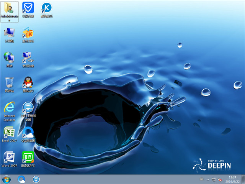245x184 pixels.
Task: Open the QQ浏览器 desktop shortcut
Action: click(28, 133)
